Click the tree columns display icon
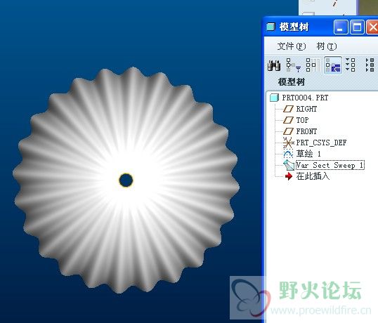Screen dimensions: 378x323 [x=313, y=65]
